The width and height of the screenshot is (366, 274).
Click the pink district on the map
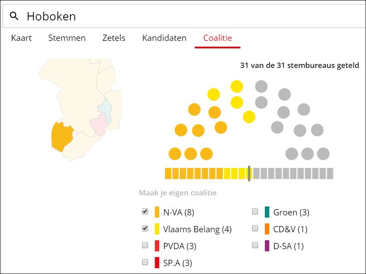(x=99, y=124)
